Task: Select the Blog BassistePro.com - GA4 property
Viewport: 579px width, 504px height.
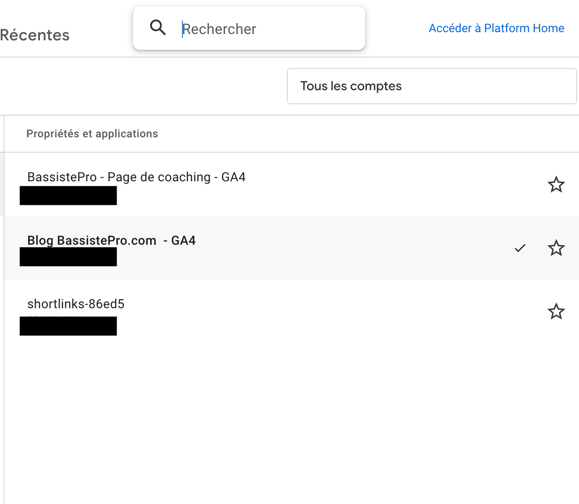Action: click(112, 240)
